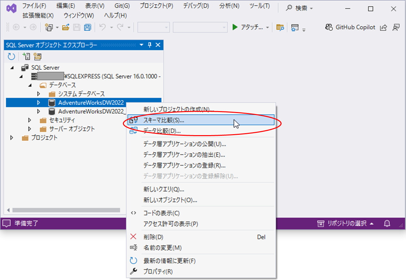Click the Live Share feedback icon
Viewport: 406px width, 280px height.
396,27
